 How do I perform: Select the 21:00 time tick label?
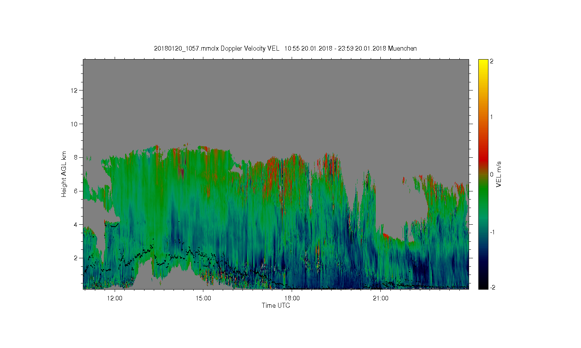(381, 298)
